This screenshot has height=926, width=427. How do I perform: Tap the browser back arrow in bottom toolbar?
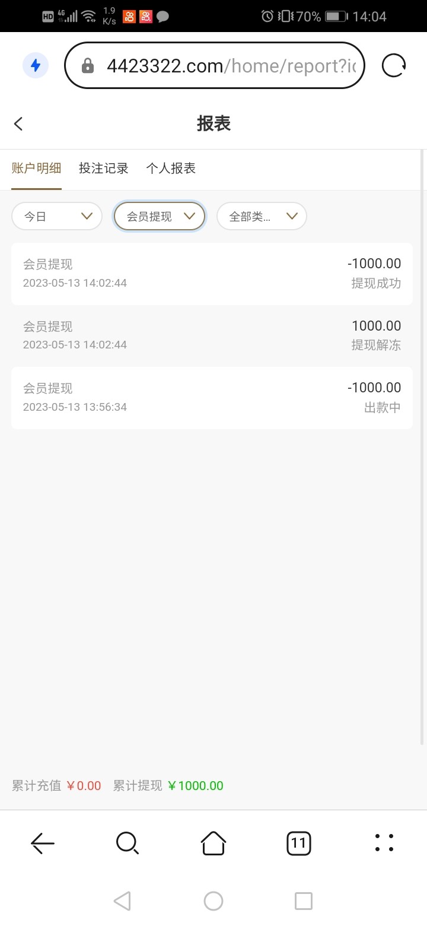pos(43,842)
